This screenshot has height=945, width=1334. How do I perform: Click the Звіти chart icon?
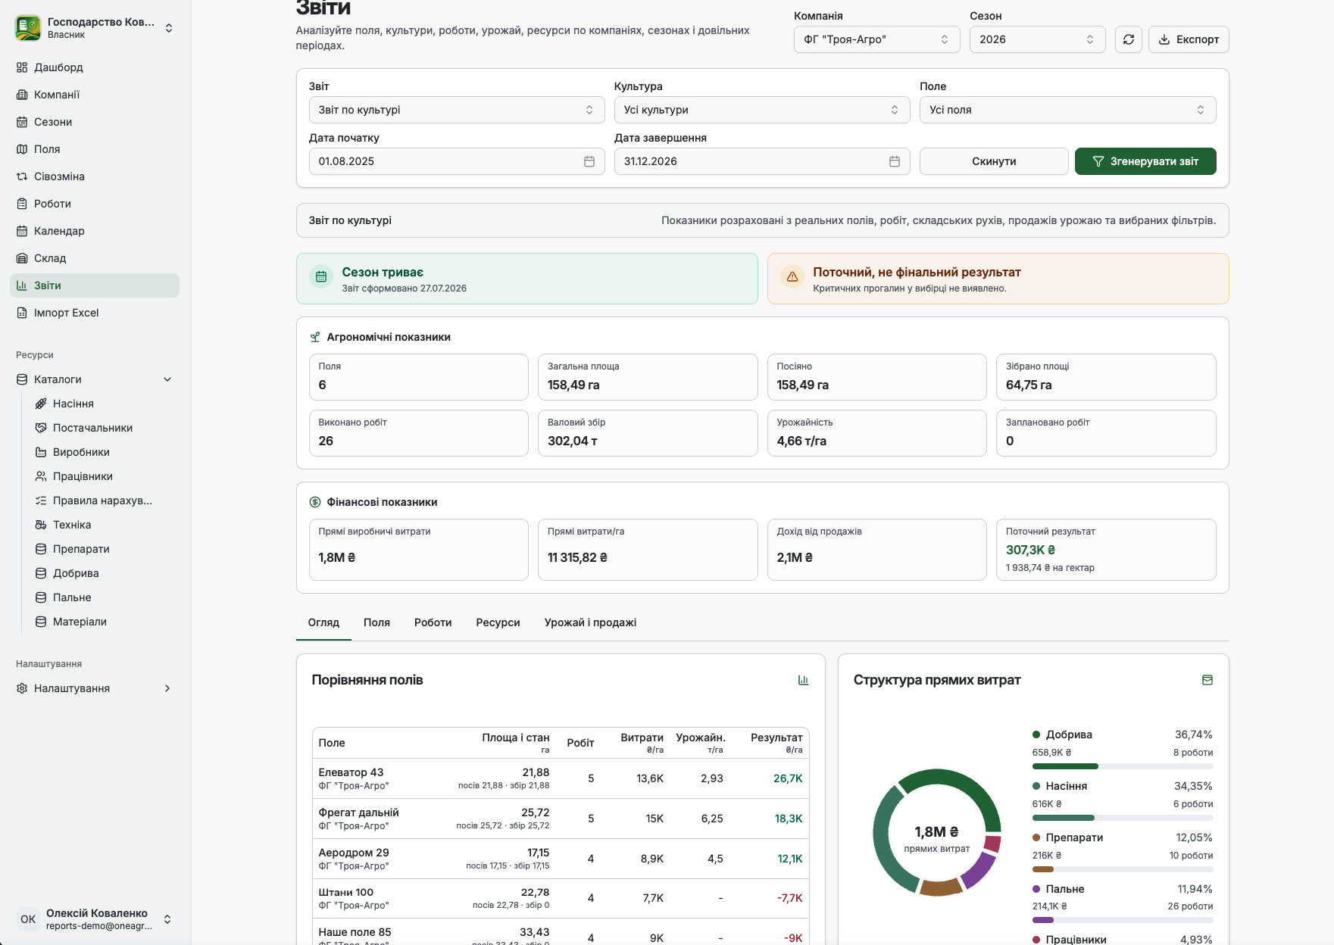pos(22,285)
